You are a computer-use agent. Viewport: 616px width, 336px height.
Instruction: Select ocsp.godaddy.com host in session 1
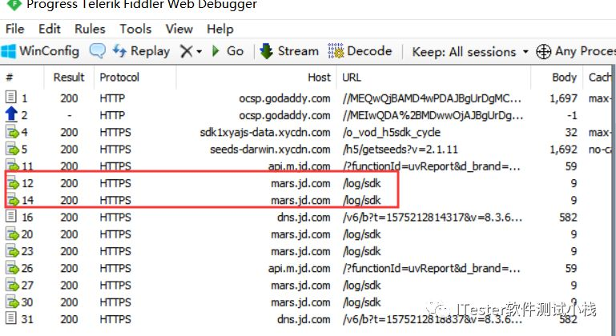pyautogui.click(x=285, y=98)
